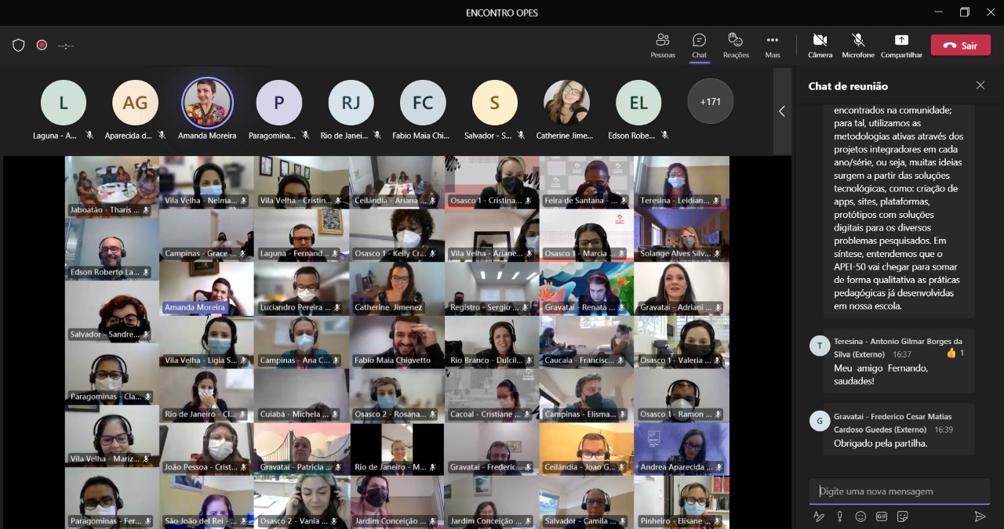Image resolution: width=1004 pixels, height=529 pixels.
Task: Click the new message input field
Action: pos(899,491)
